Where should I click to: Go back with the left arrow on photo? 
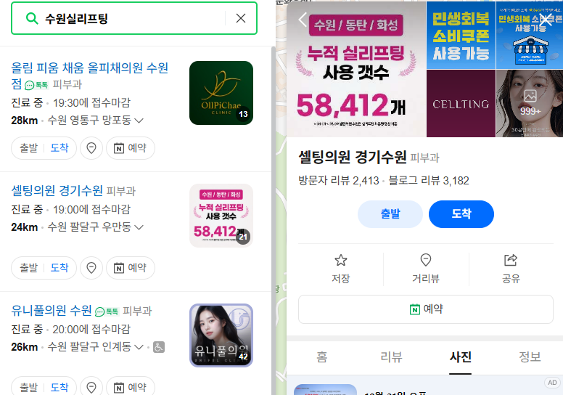click(303, 20)
